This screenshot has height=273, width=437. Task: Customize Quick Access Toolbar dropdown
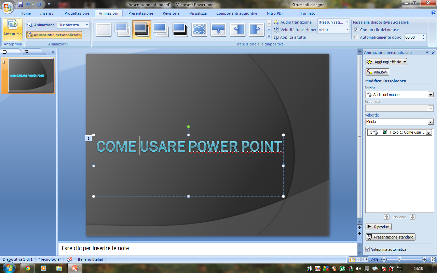click(49, 4)
